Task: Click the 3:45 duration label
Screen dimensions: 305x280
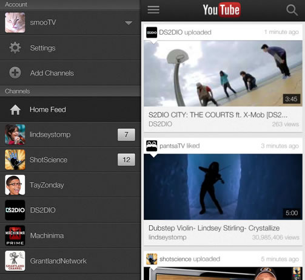Action: 291,99
